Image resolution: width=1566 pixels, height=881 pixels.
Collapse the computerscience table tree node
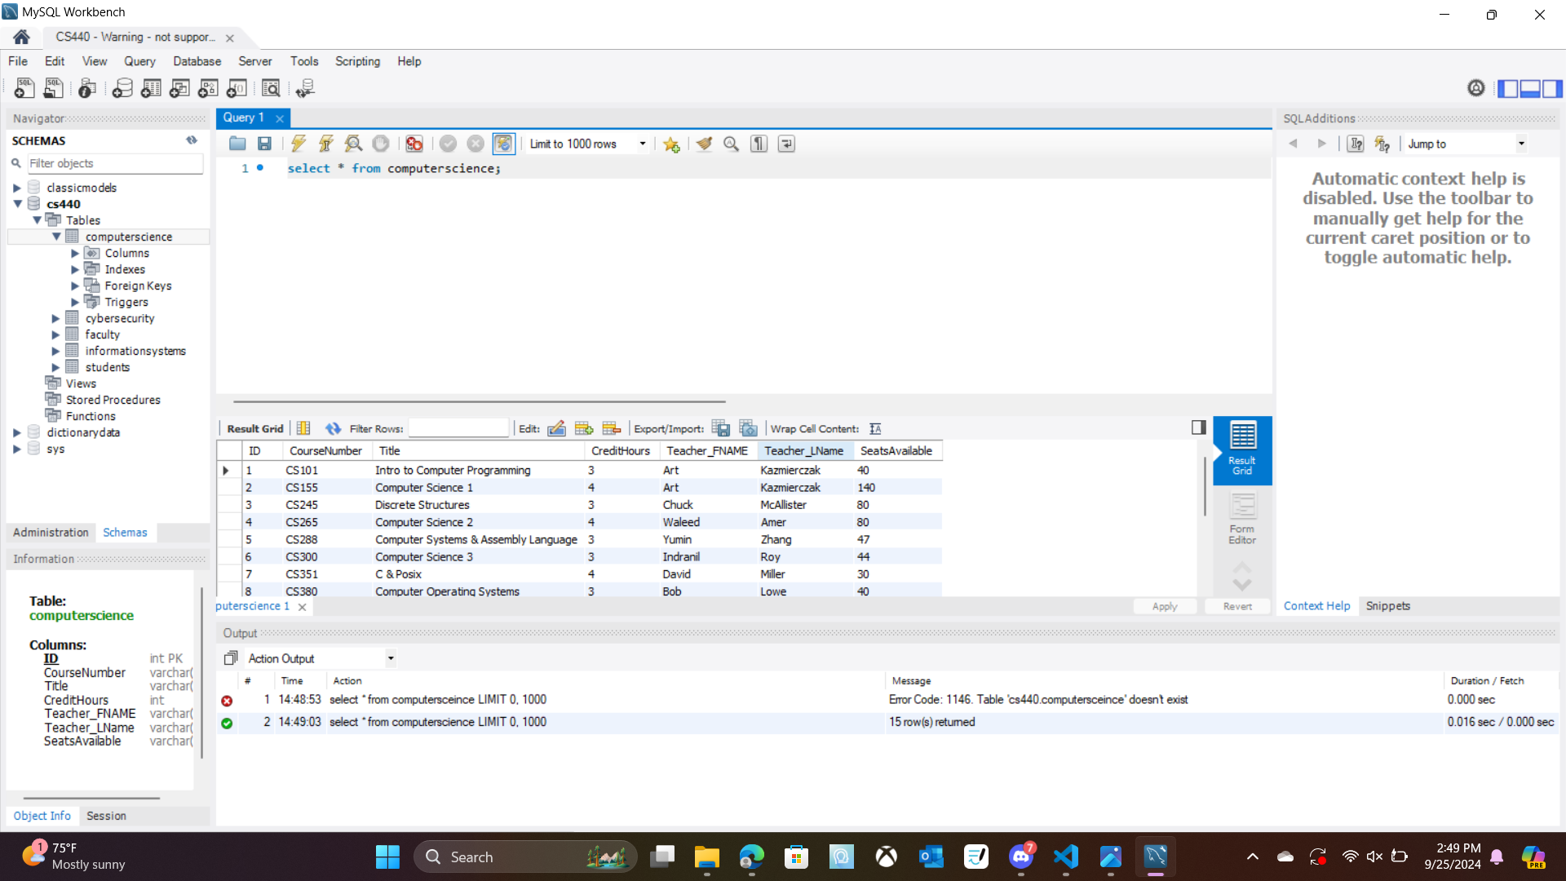56,237
